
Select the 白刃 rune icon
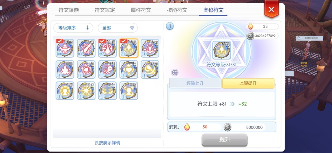pyautogui.click(x=86, y=48)
